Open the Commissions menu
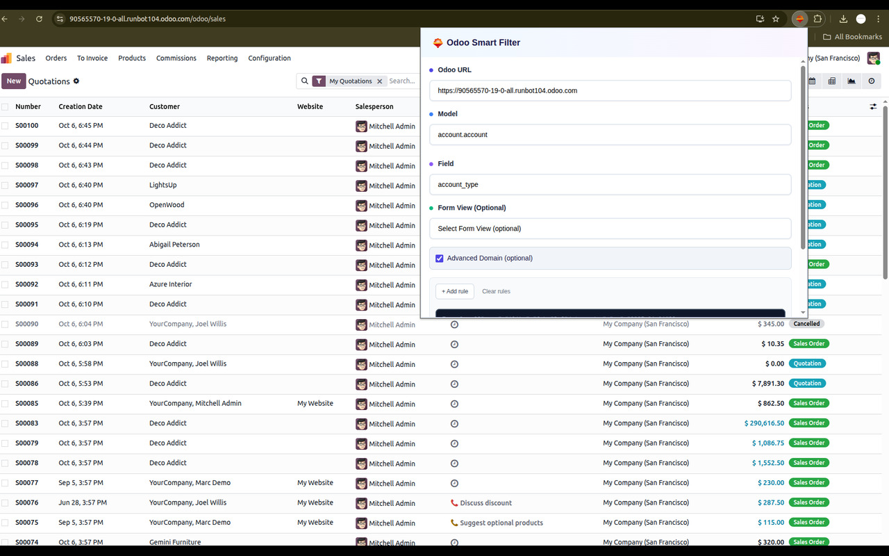The height and width of the screenshot is (556, 889). pos(176,58)
